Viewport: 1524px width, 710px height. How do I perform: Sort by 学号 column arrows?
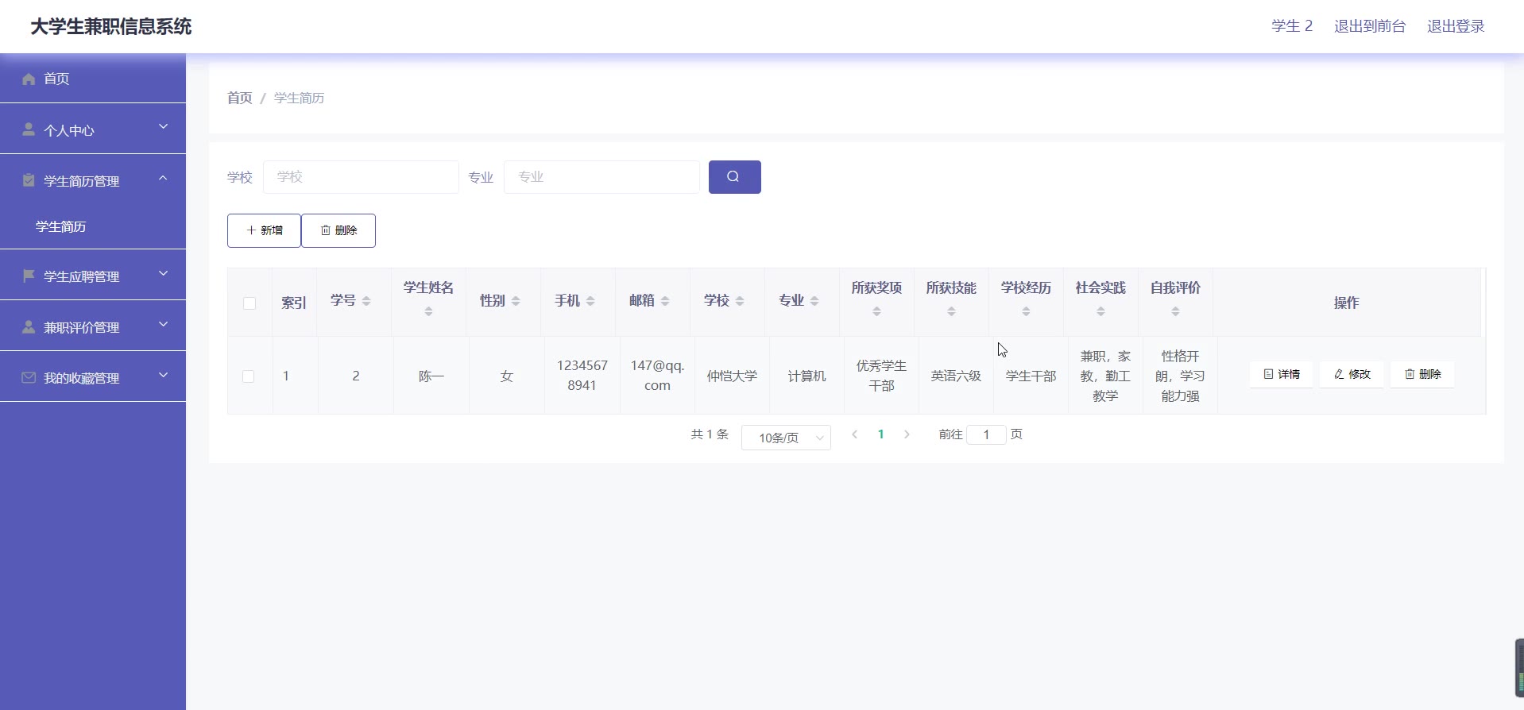366,300
